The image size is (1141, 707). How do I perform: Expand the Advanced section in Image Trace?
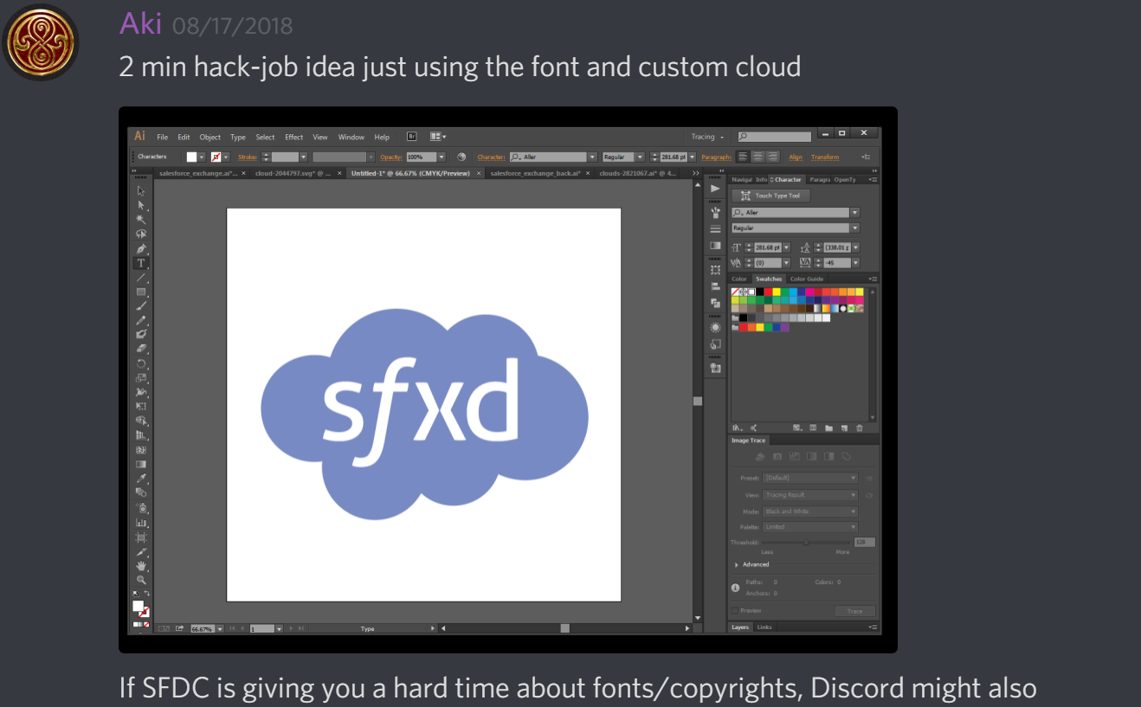(737, 564)
